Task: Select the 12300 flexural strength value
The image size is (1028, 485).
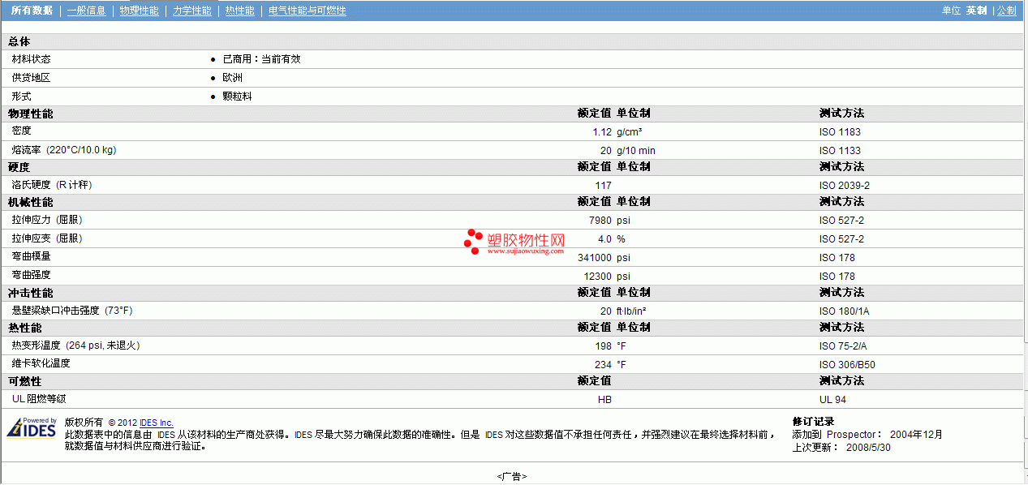Action: click(598, 276)
